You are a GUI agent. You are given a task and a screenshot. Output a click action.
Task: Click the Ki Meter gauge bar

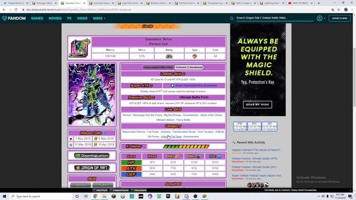(x=186, y=147)
